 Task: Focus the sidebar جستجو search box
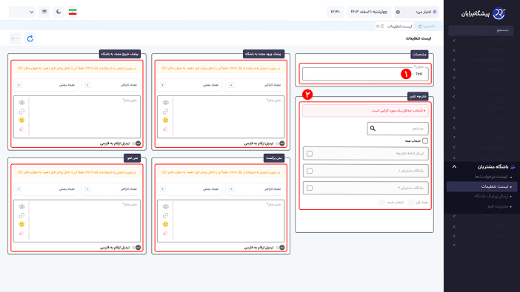(x=481, y=30)
